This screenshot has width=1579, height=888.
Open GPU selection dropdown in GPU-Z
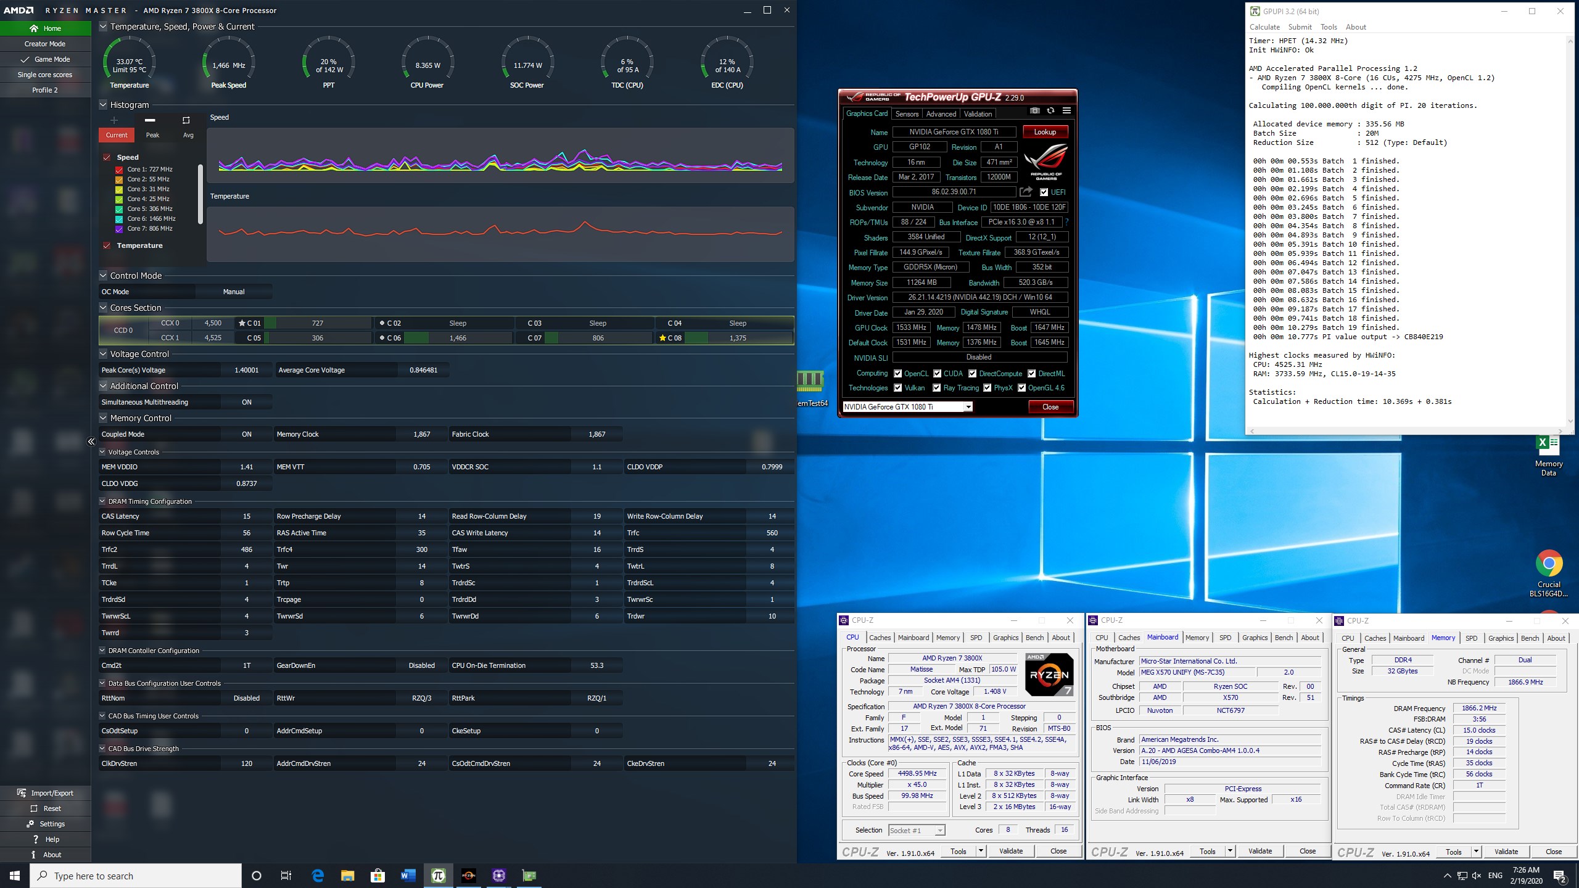968,407
